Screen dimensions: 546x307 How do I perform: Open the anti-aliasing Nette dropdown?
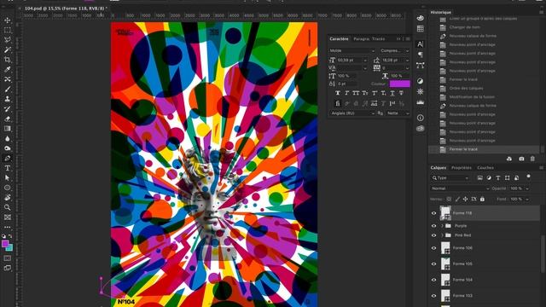(398, 113)
